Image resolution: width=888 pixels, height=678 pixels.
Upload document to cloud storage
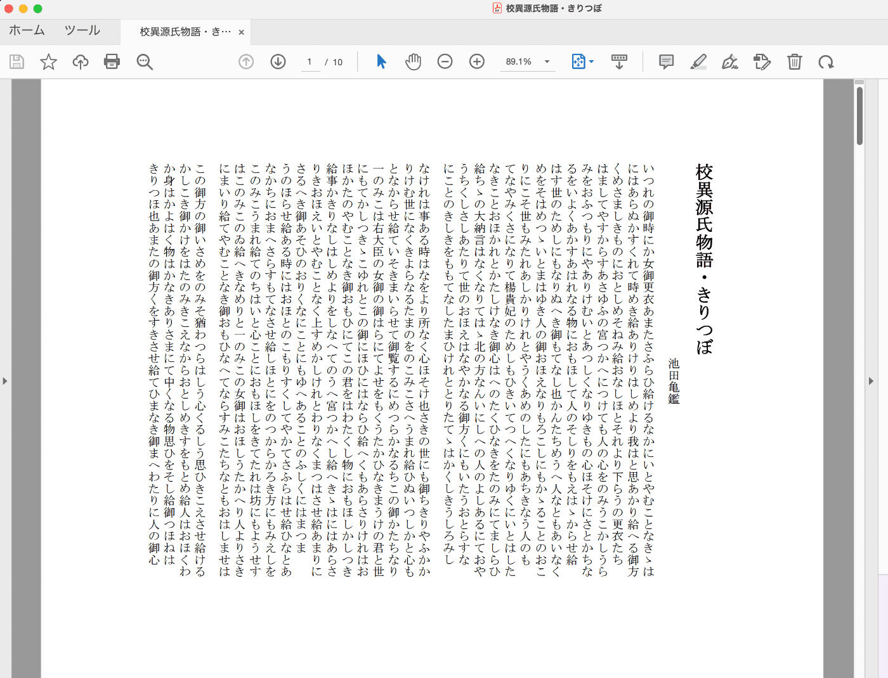[x=80, y=61]
